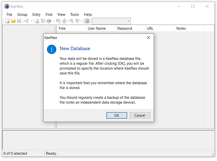
Task: Click the Add Entry key icon
Action: pos(26,21)
